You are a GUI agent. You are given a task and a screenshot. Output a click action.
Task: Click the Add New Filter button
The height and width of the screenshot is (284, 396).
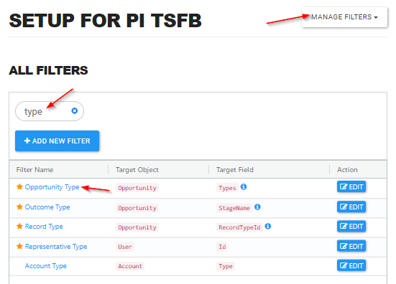(57, 141)
